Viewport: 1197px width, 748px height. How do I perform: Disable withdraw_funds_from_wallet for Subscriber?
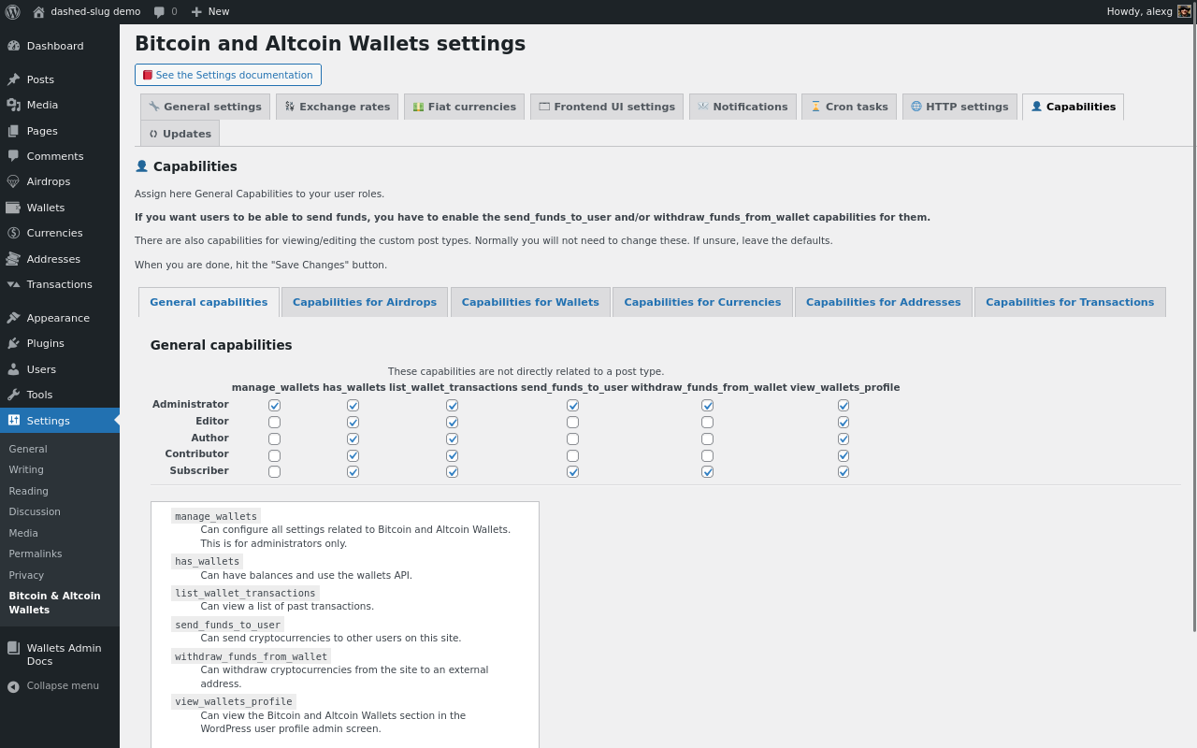click(707, 471)
